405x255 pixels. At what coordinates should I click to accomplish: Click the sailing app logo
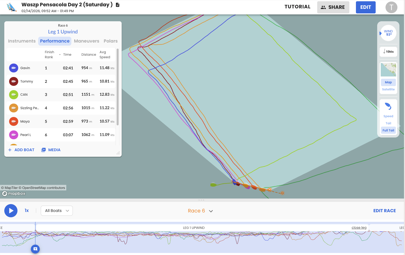[11, 7]
